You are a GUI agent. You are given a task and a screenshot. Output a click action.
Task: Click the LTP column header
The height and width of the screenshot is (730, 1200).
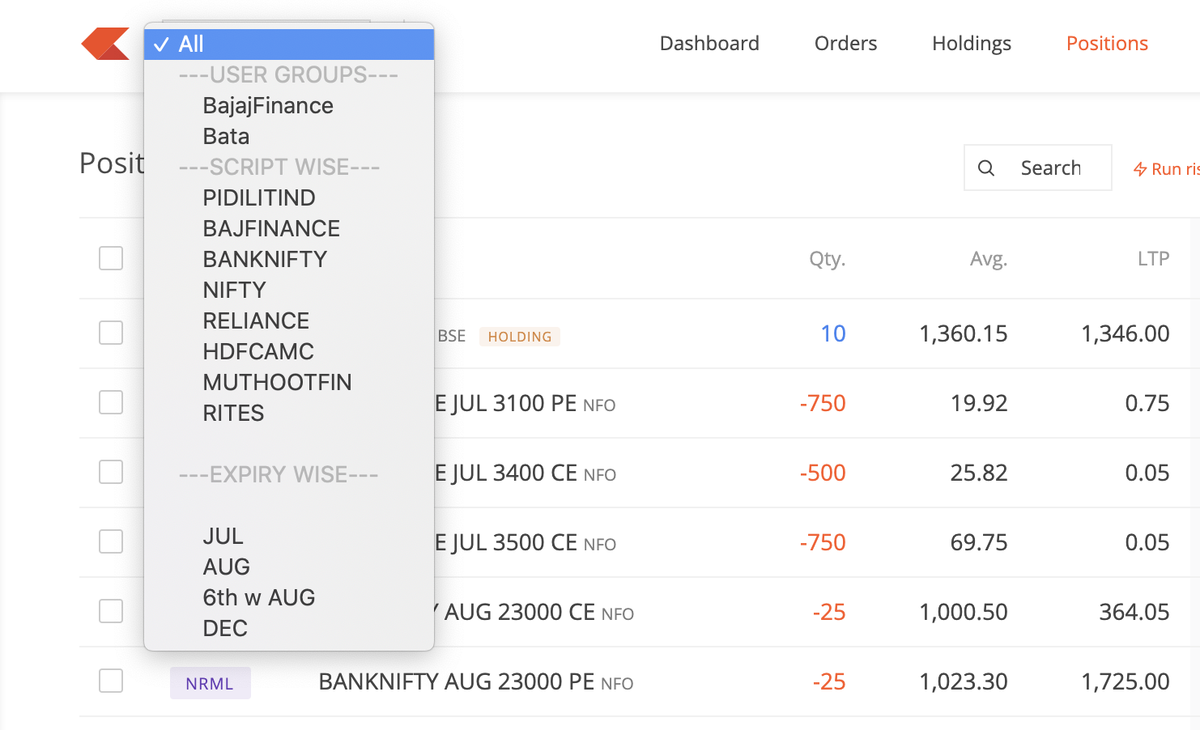pos(1154,259)
